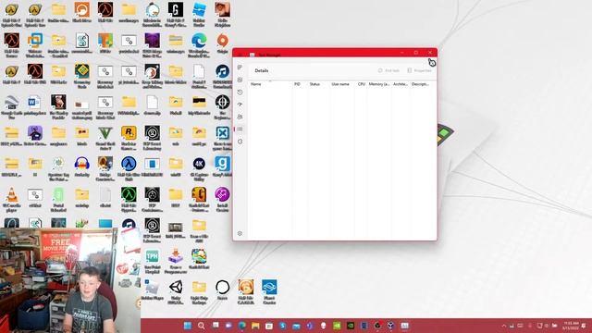Open the taskbar clock and date
Viewport: 592px width, 333px height.
(571, 326)
